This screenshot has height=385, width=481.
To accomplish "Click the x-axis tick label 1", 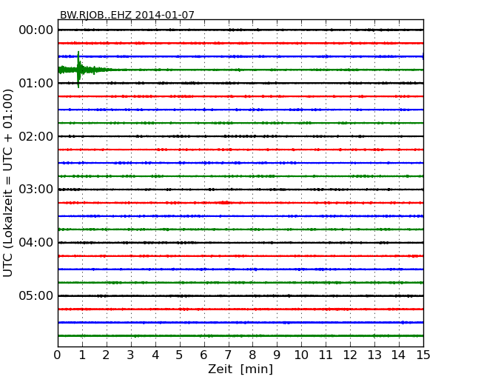I will [82, 355].
